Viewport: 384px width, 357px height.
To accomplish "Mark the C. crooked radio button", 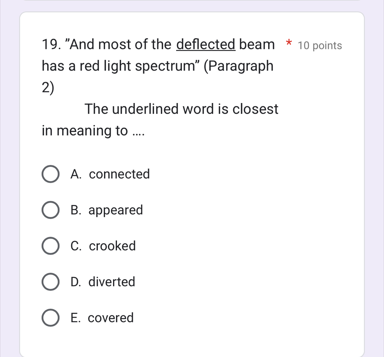I will 51,246.
